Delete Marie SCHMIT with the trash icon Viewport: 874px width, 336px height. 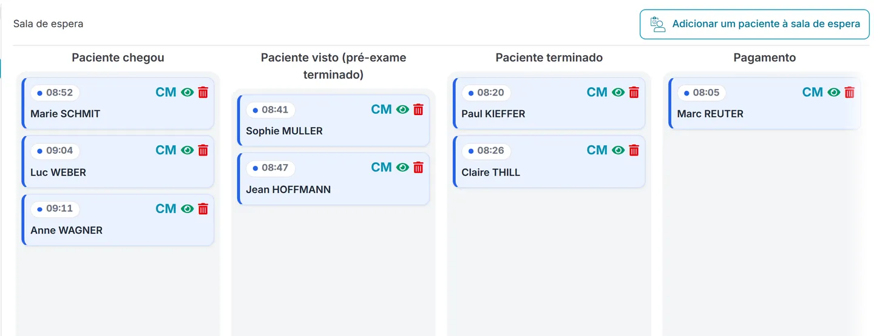(x=203, y=92)
